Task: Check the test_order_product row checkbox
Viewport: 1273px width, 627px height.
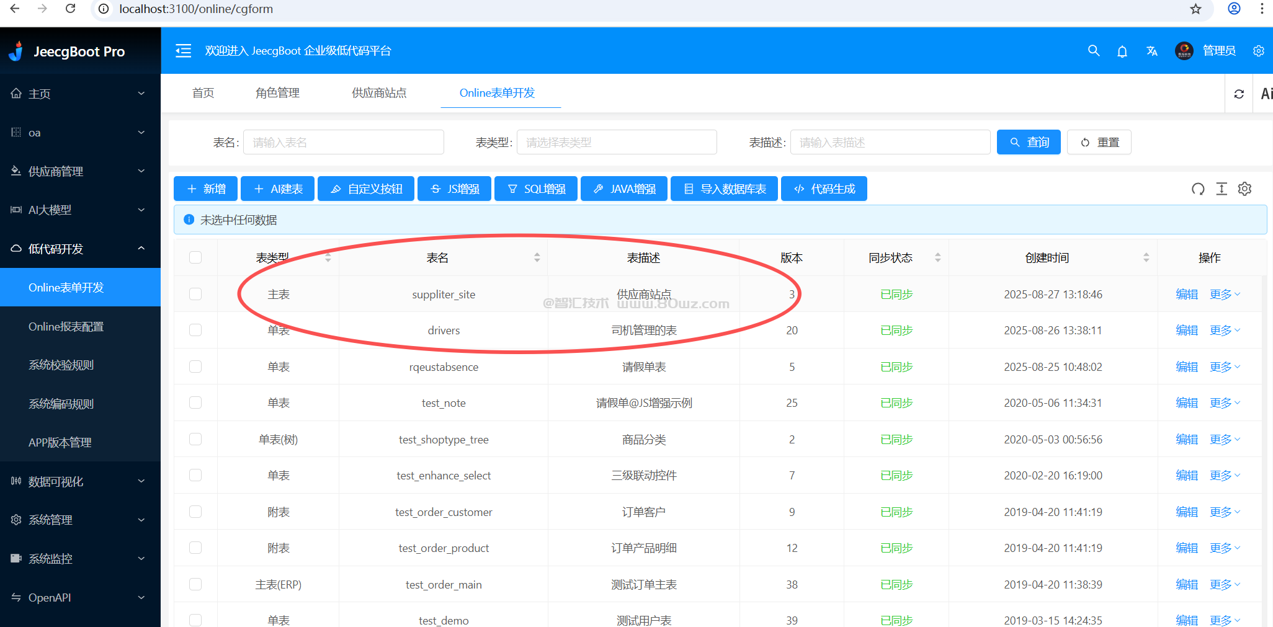Action: coord(195,548)
